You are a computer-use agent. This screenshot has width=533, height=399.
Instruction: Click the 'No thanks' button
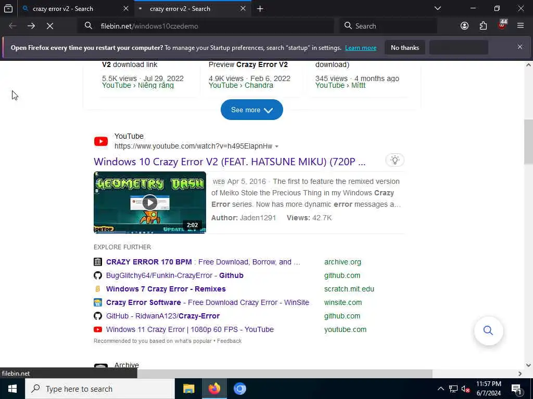[x=405, y=47]
